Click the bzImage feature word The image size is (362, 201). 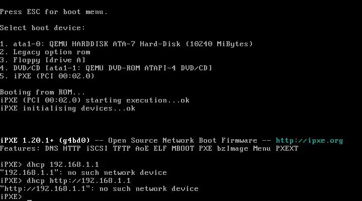tap(233, 149)
